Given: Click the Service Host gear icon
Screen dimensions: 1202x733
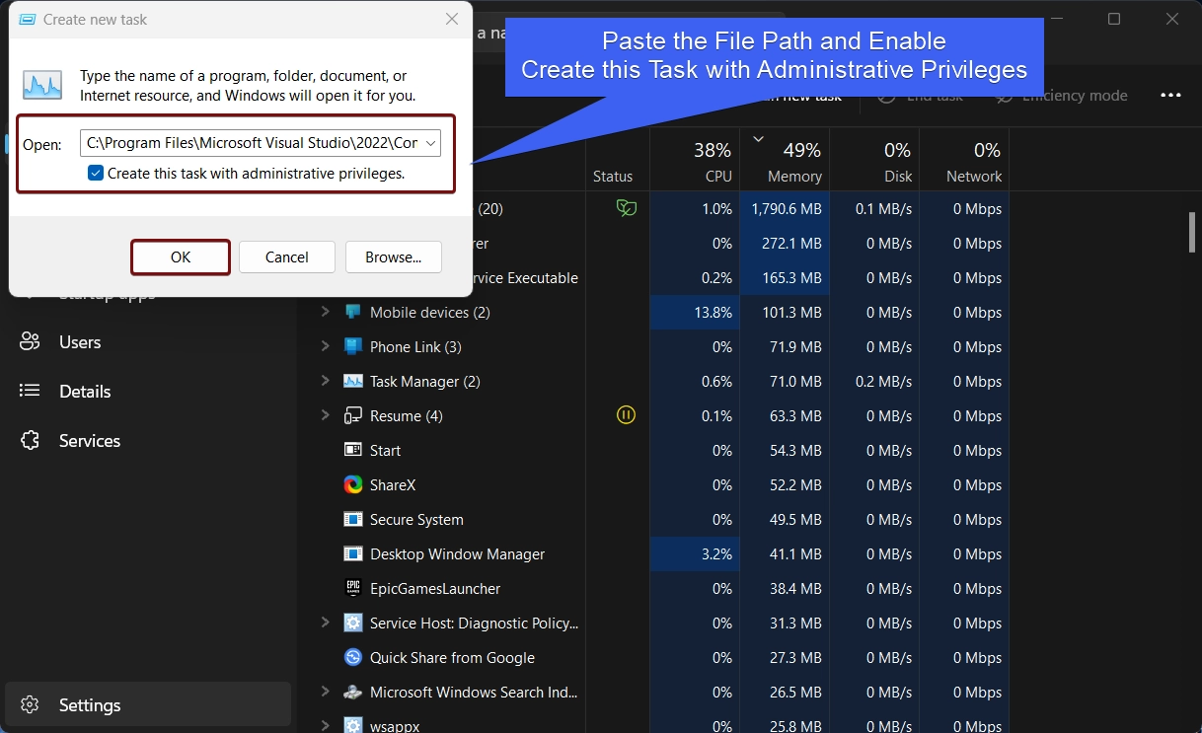Looking at the screenshot, I should pos(352,623).
